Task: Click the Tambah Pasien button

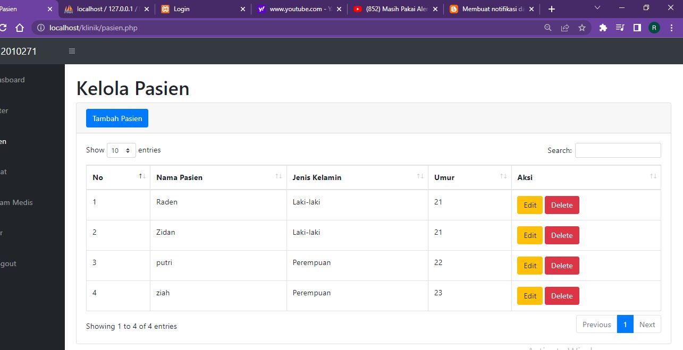Action: pos(117,118)
